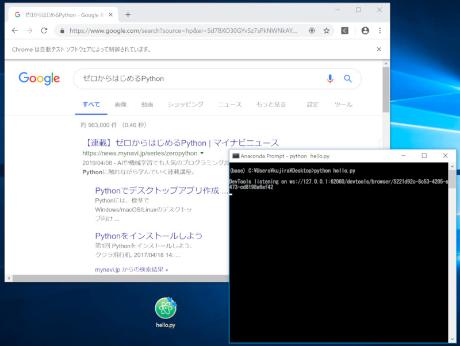
Task: Reload the page in Chrome
Action: 44,30
